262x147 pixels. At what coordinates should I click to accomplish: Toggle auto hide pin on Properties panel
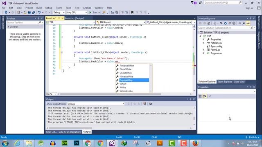pos(251,87)
